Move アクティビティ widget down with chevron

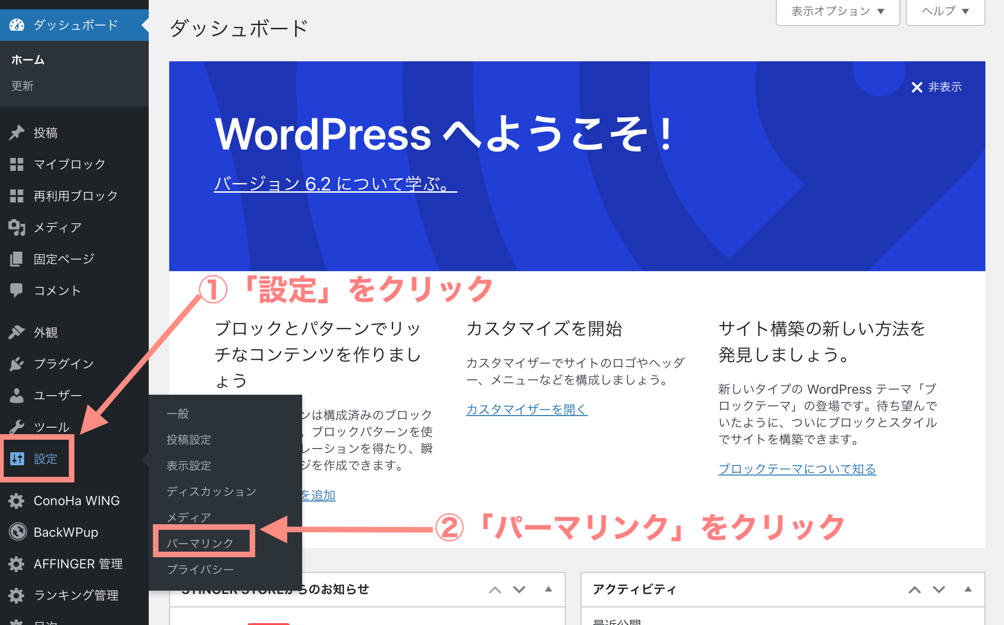pos(939,589)
